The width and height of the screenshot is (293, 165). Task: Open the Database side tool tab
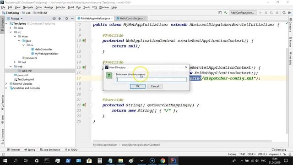[x=290, y=25]
